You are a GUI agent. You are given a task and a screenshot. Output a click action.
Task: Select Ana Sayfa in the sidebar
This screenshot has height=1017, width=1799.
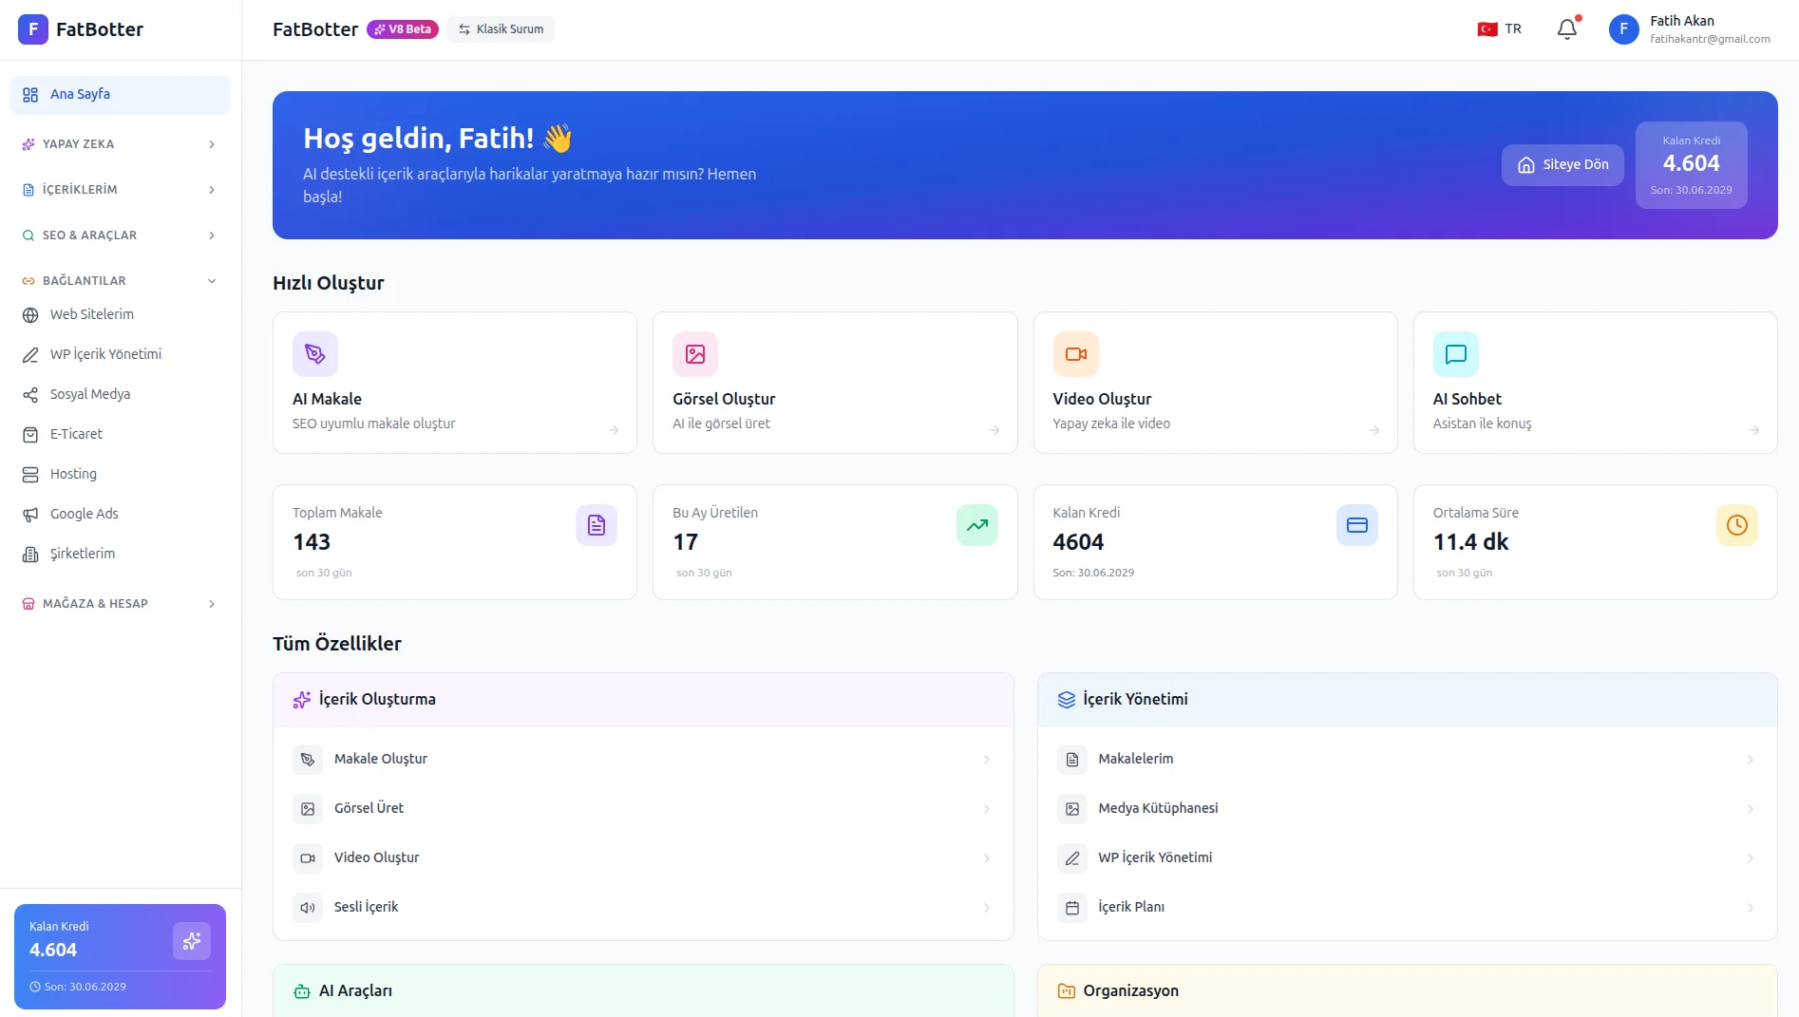pos(120,95)
